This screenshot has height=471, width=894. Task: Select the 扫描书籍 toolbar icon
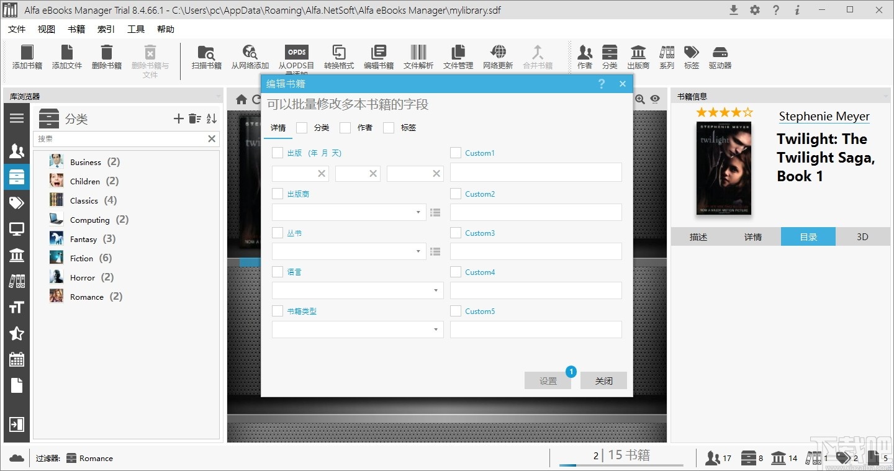click(x=206, y=56)
